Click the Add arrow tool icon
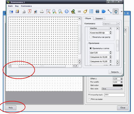134x114 pixels. coord(110,12)
